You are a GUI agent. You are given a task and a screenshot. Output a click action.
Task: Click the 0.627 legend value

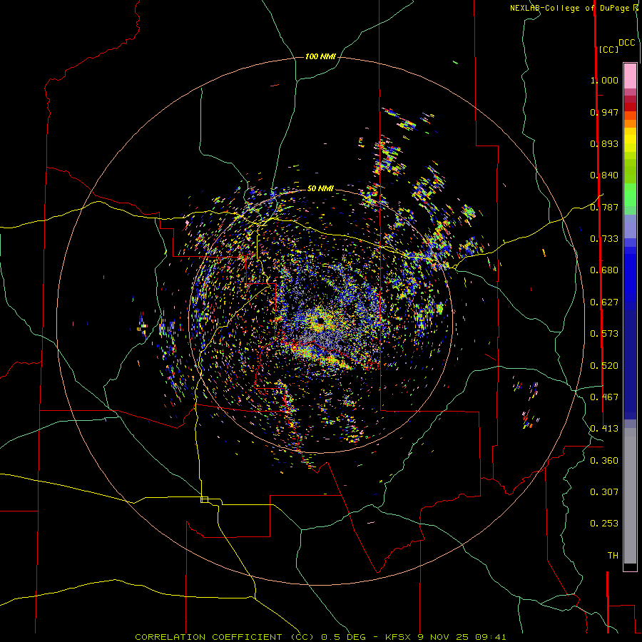604,302
